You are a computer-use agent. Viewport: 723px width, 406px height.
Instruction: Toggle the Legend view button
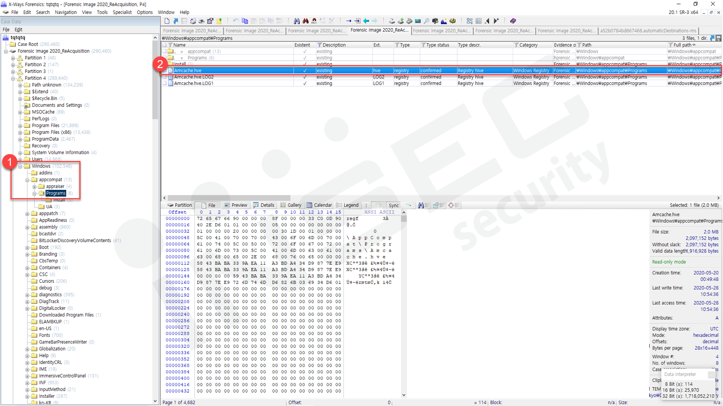pos(347,205)
